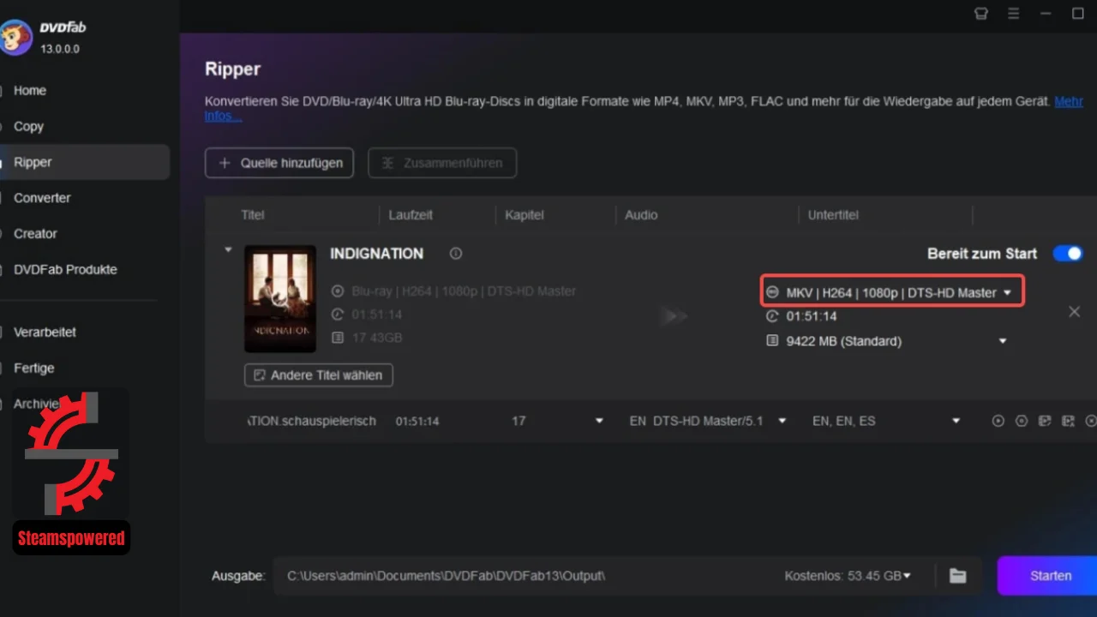Click source info Blu-ray | H264 | 1080p text

[x=464, y=291]
